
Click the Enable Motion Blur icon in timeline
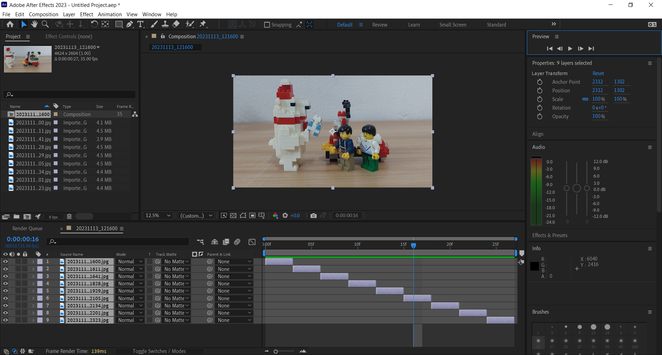point(237,242)
